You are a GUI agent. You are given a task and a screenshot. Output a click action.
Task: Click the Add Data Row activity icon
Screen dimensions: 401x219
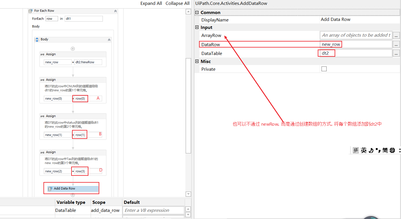[x=50, y=188]
